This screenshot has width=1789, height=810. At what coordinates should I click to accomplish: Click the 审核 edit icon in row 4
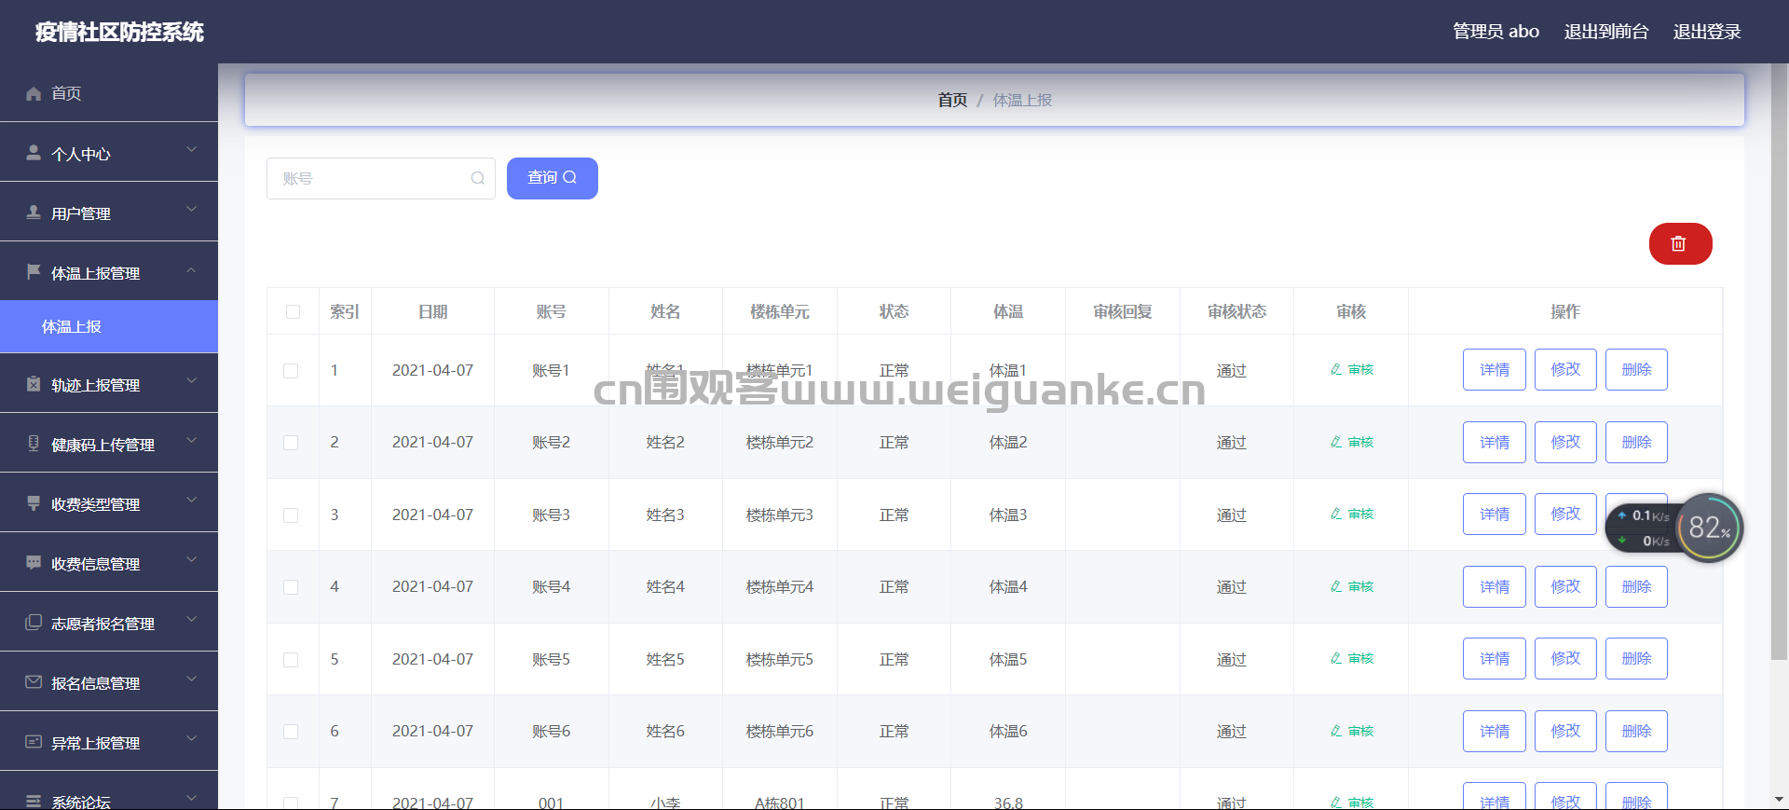coord(1336,586)
